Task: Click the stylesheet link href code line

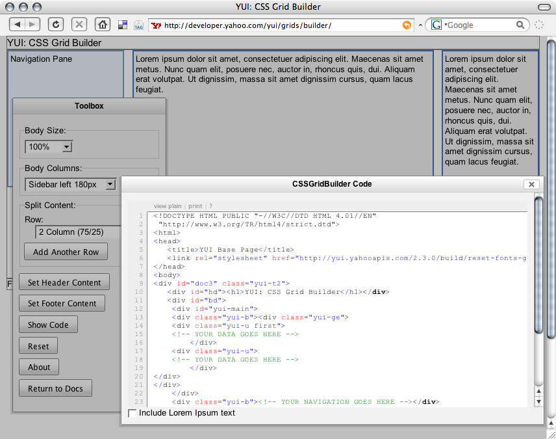Action: tap(347, 258)
